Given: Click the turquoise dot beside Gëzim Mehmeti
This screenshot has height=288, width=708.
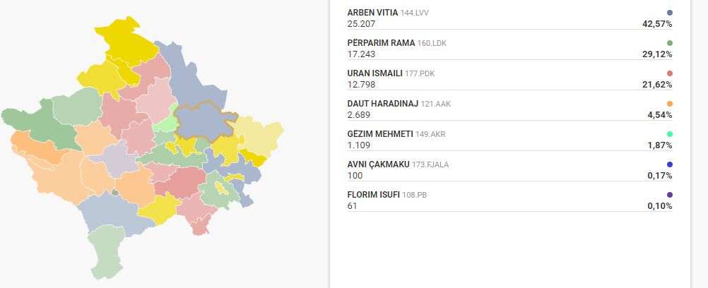Looking at the screenshot, I should [x=669, y=134].
